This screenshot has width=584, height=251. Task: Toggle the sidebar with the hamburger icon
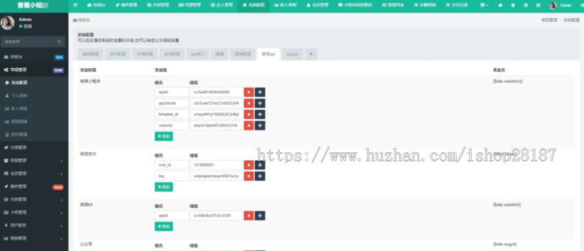coord(76,6)
